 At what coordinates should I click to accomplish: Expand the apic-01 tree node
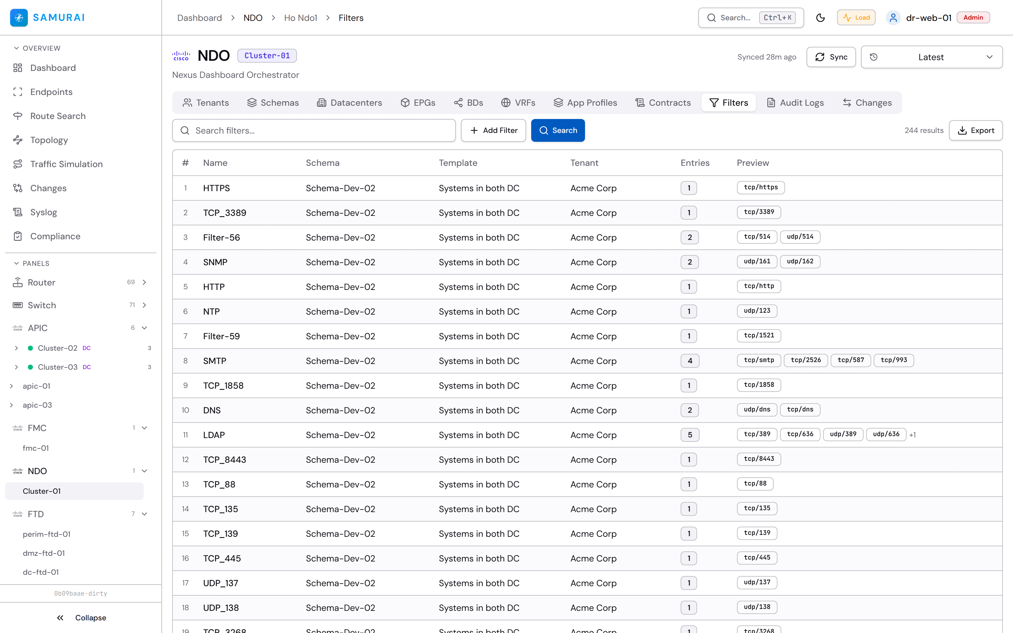(x=11, y=386)
